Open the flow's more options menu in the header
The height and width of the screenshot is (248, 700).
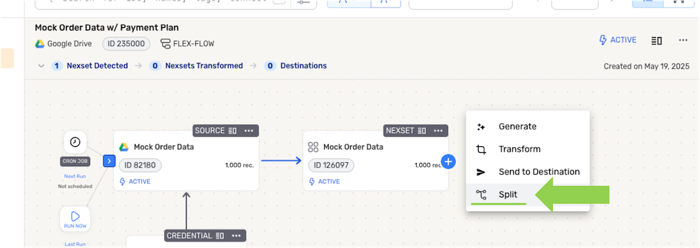pyautogui.click(x=683, y=40)
